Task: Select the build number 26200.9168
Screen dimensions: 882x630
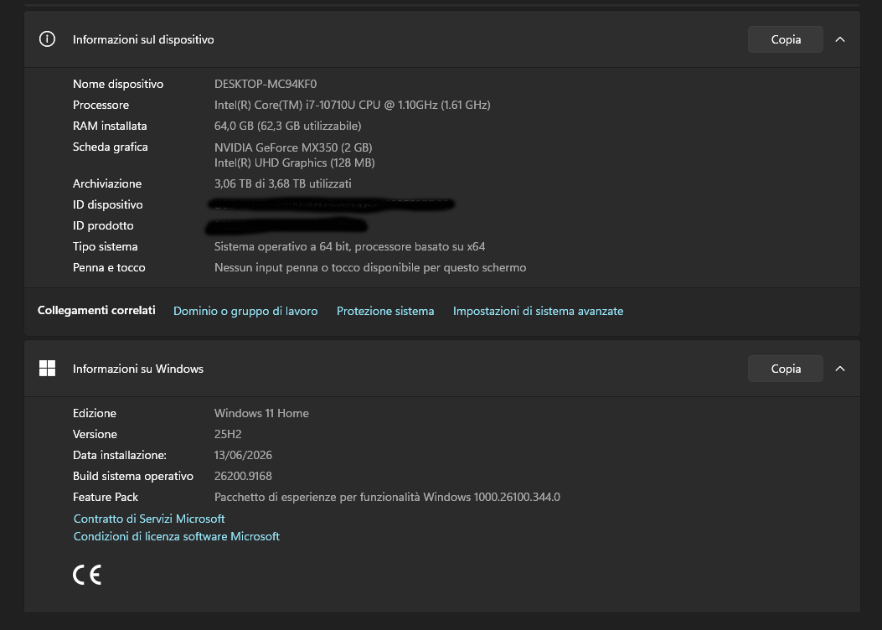Action: tap(243, 476)
